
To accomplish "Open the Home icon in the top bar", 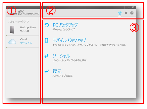I will pos(120,13).
